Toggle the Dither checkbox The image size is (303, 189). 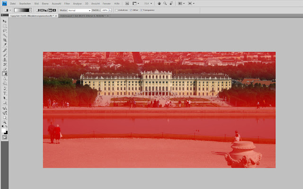[x=131, y=10]
